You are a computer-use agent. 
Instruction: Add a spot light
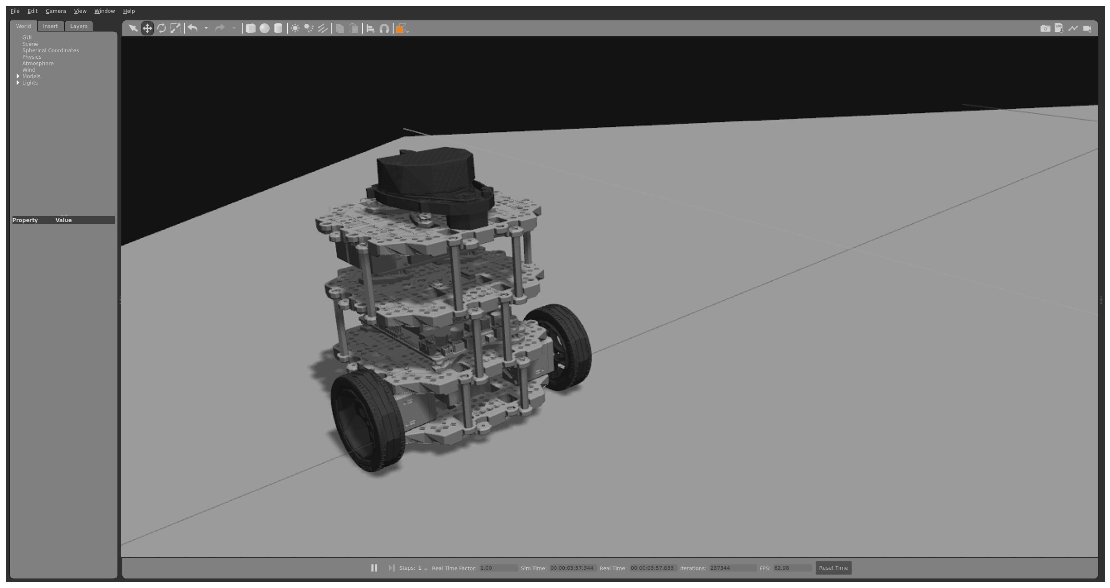(309, 28)
